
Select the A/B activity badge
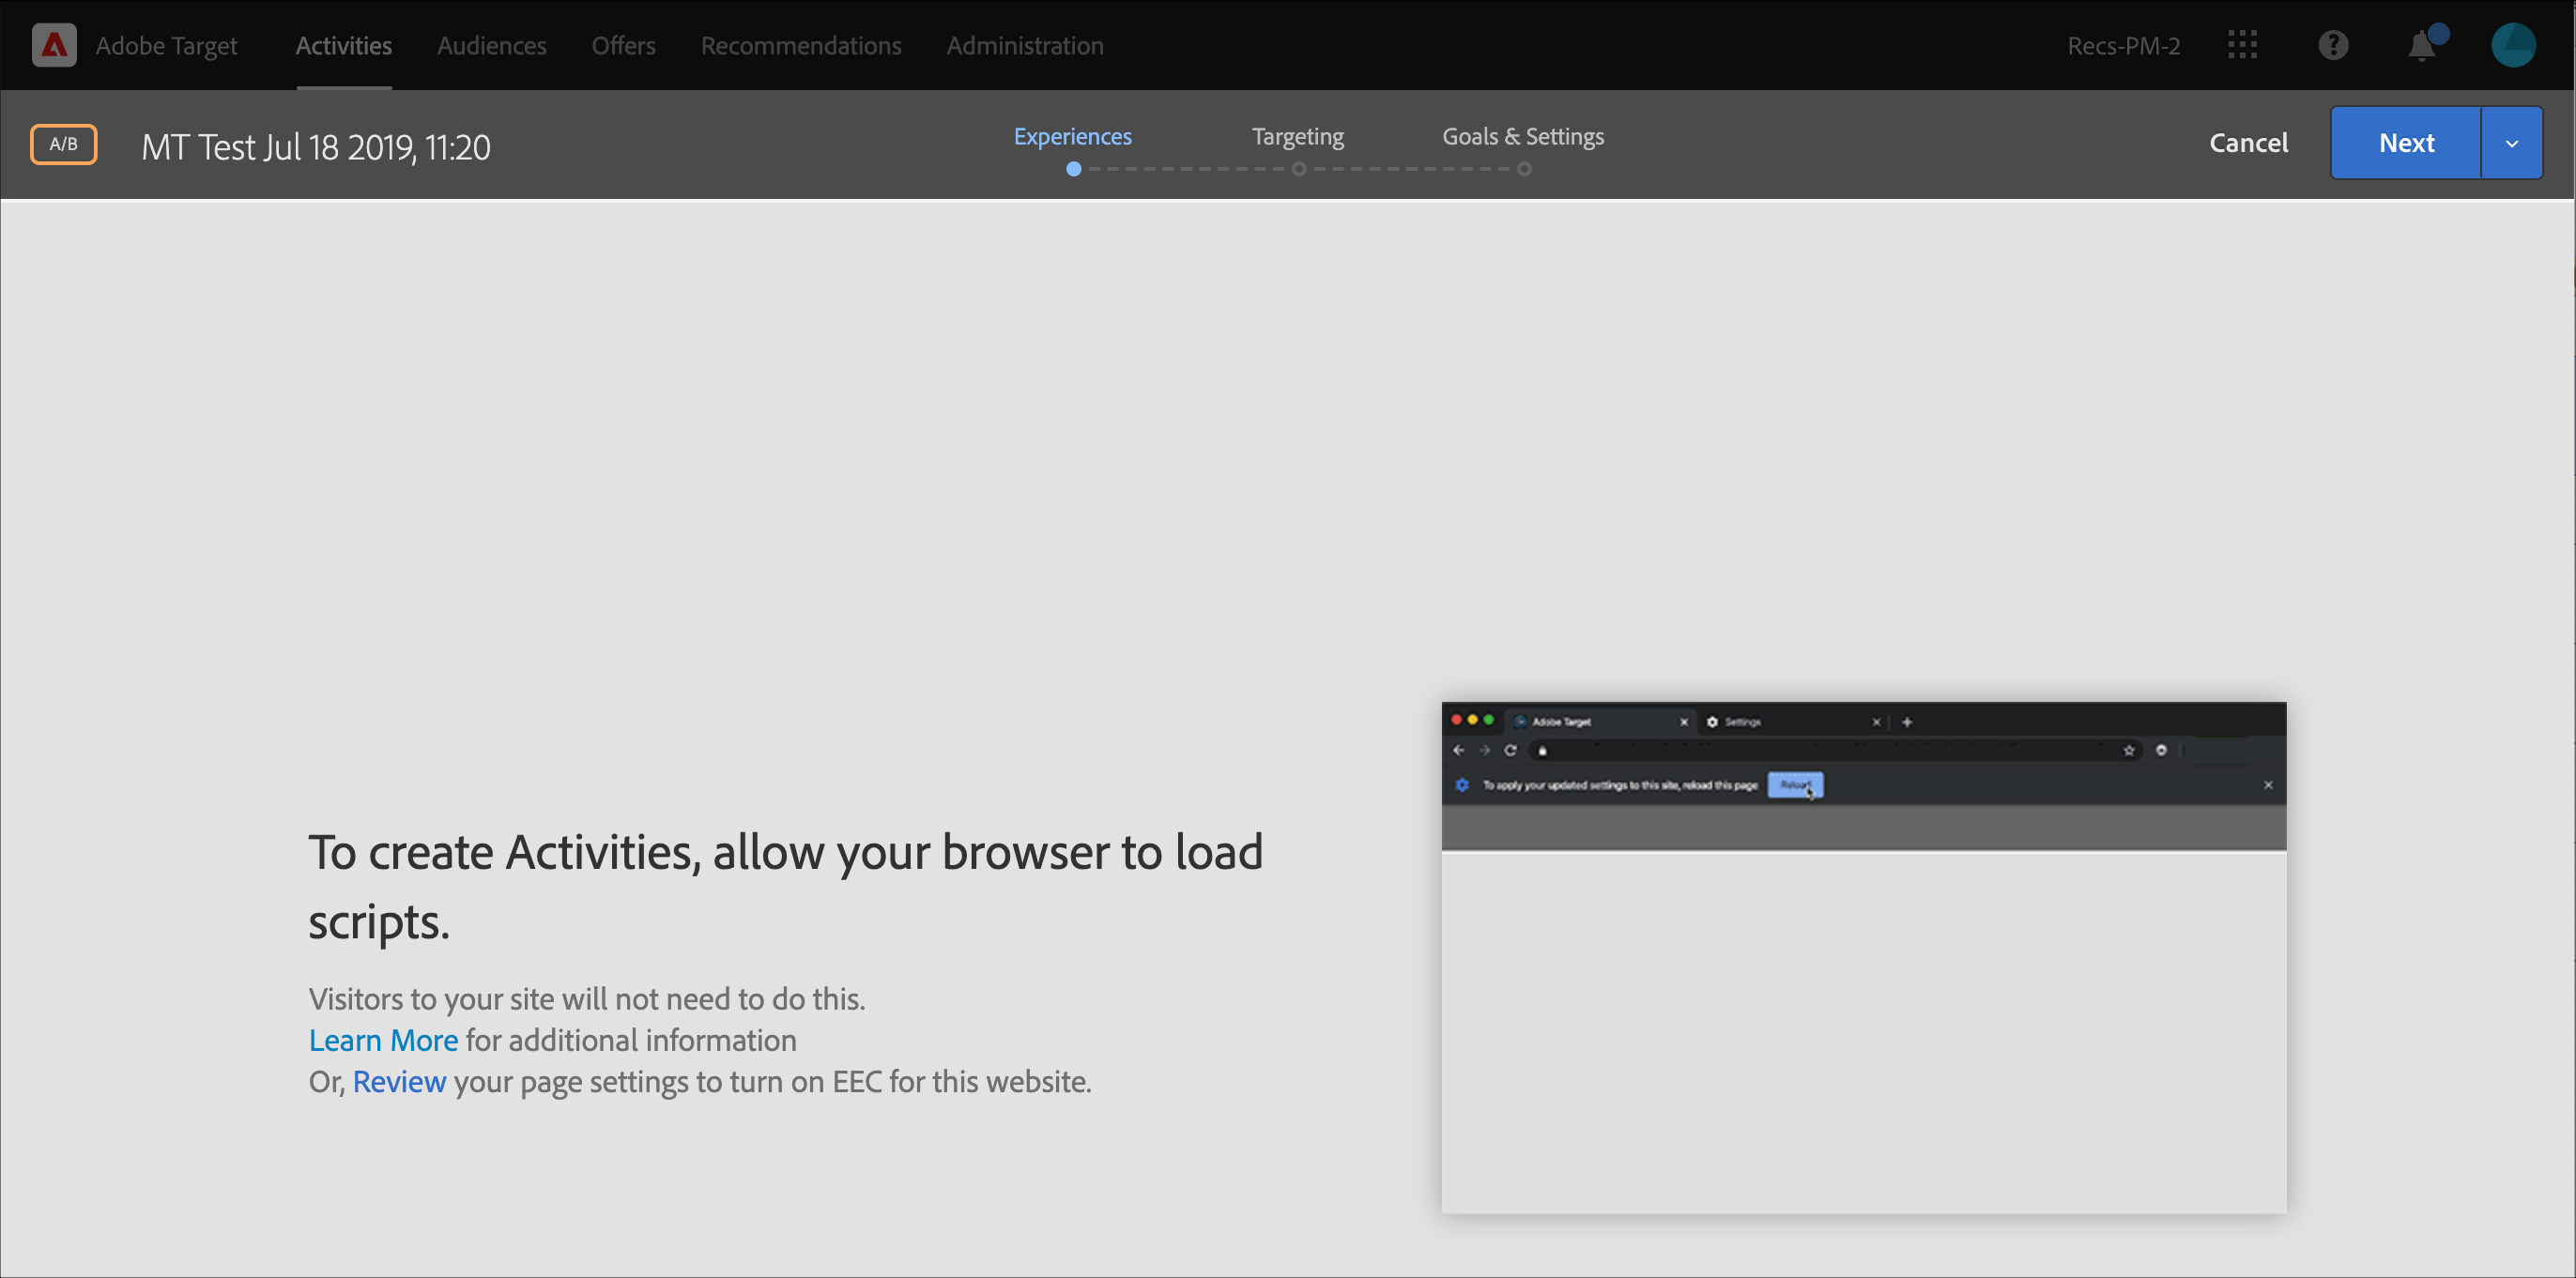point(63,144)
